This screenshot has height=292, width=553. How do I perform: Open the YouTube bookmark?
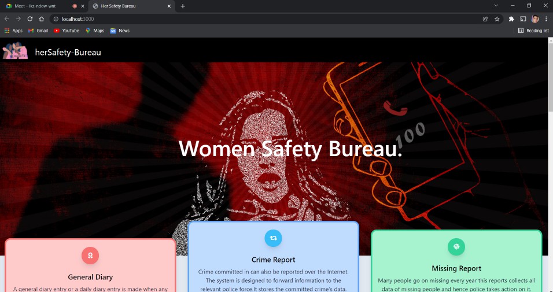67,30
